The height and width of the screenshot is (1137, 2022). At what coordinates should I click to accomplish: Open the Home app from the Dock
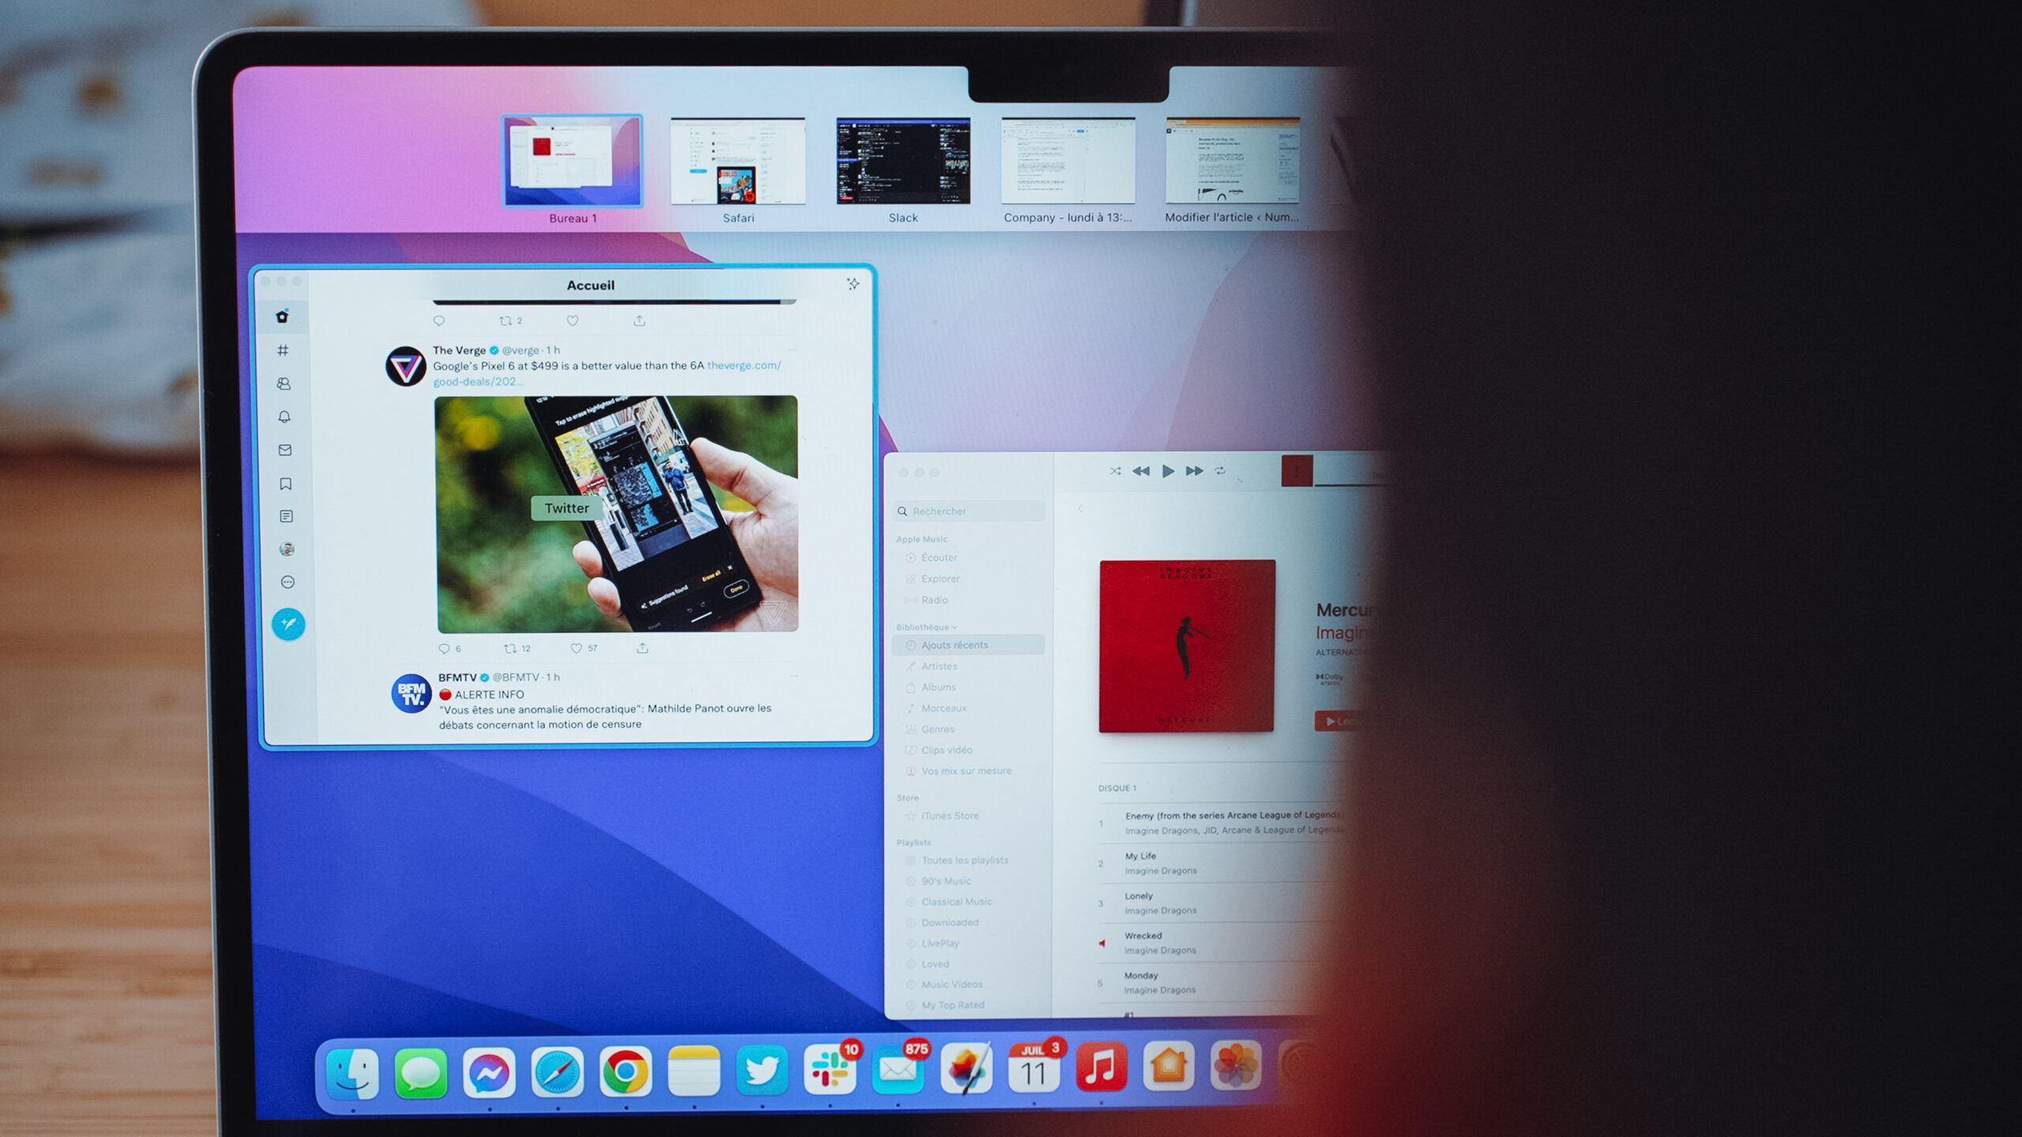(x=1169, y=1066)
